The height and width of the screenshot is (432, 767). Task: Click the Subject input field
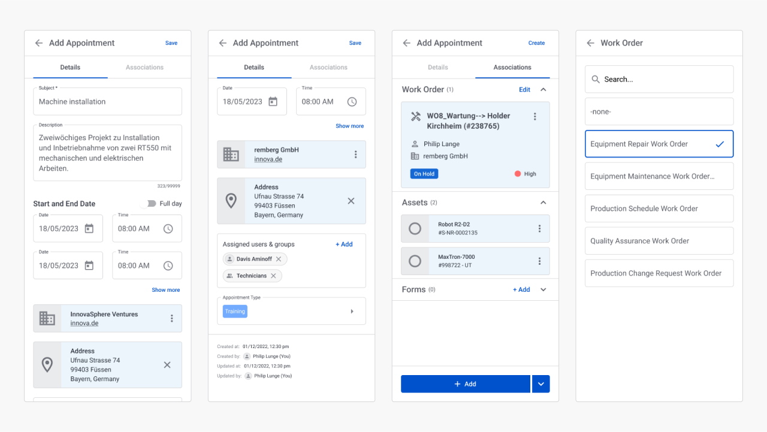point(107,101)
